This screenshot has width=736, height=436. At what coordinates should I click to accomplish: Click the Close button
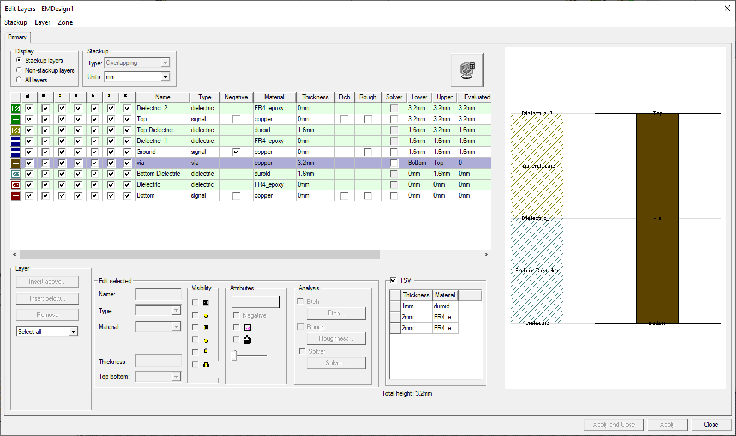710,425
